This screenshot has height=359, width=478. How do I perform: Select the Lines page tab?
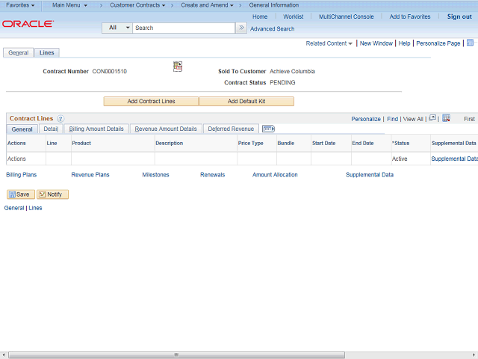pyautogui.click(x=46, y=52)
